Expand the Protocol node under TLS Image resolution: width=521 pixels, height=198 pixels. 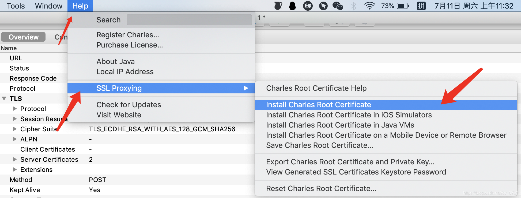coord(15,109)
